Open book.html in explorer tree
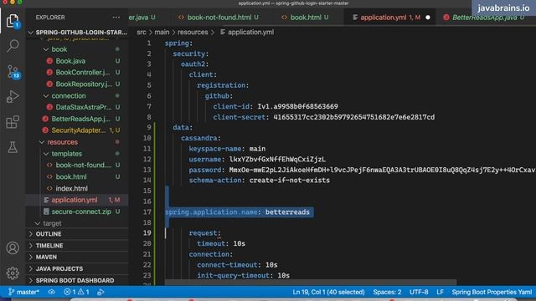Viewport: 536px width, 301px height. (71, 176)
